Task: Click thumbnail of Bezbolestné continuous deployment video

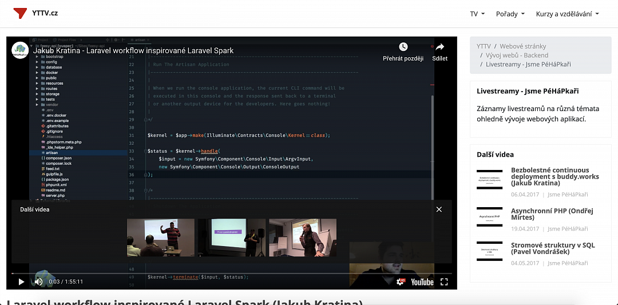Action: [489, 179]
